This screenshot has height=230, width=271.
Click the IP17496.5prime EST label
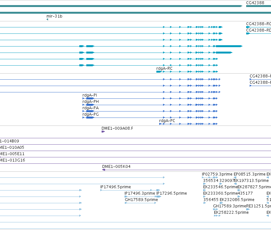coord(116,187)
